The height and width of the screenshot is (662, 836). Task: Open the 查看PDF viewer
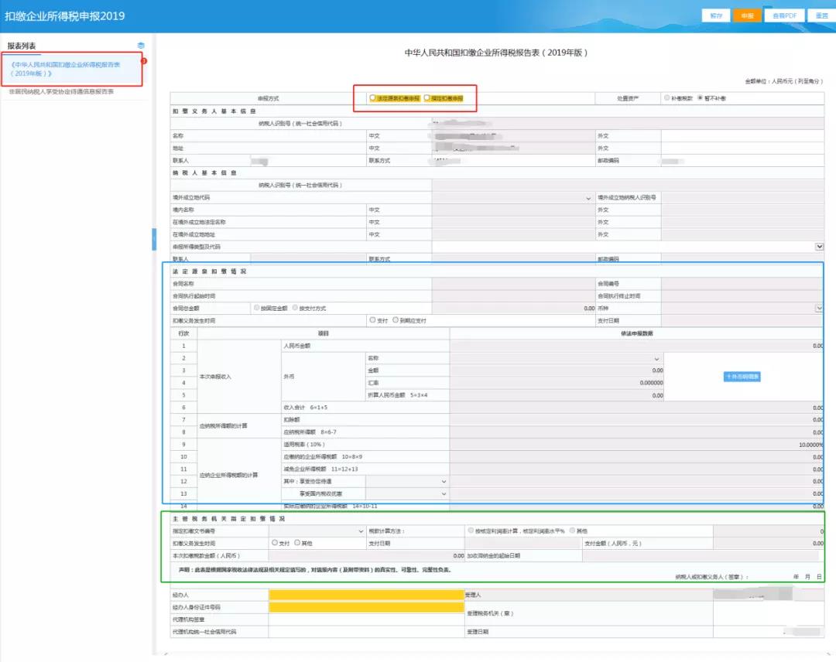click(780, 15)
